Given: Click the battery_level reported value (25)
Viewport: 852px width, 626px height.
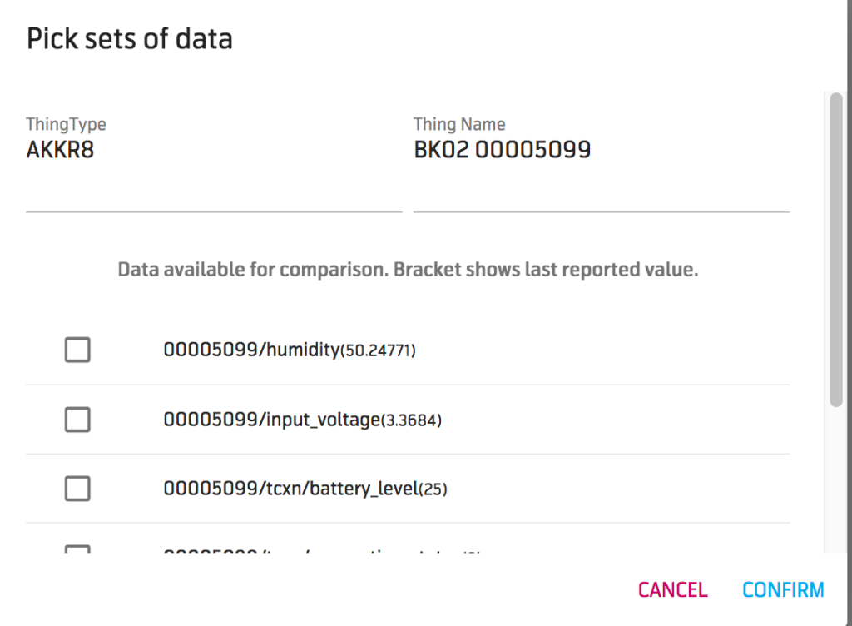Looking at the screenshot, I should coord(433,489).
